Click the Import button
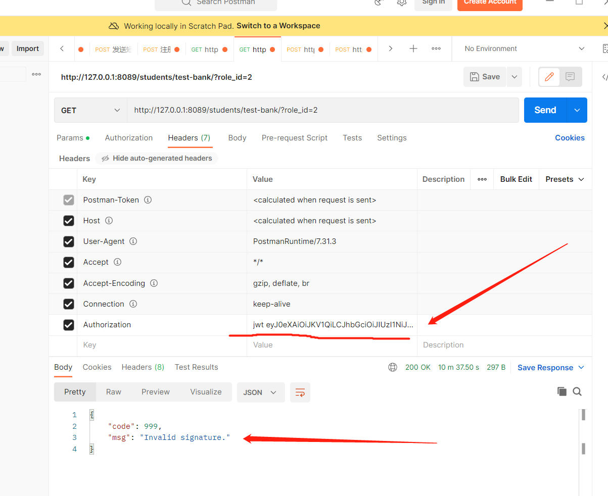The width and height of the screenshot is (608, 496). pos(28,48)
